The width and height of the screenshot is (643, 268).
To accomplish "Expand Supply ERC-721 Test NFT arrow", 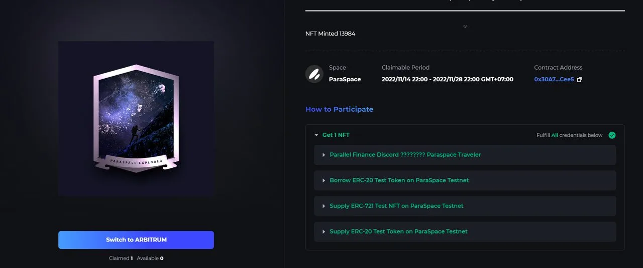I will coord(324,206).
